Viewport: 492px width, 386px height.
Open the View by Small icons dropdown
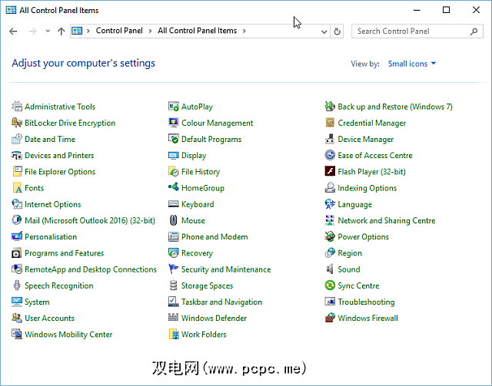(412, 64)
